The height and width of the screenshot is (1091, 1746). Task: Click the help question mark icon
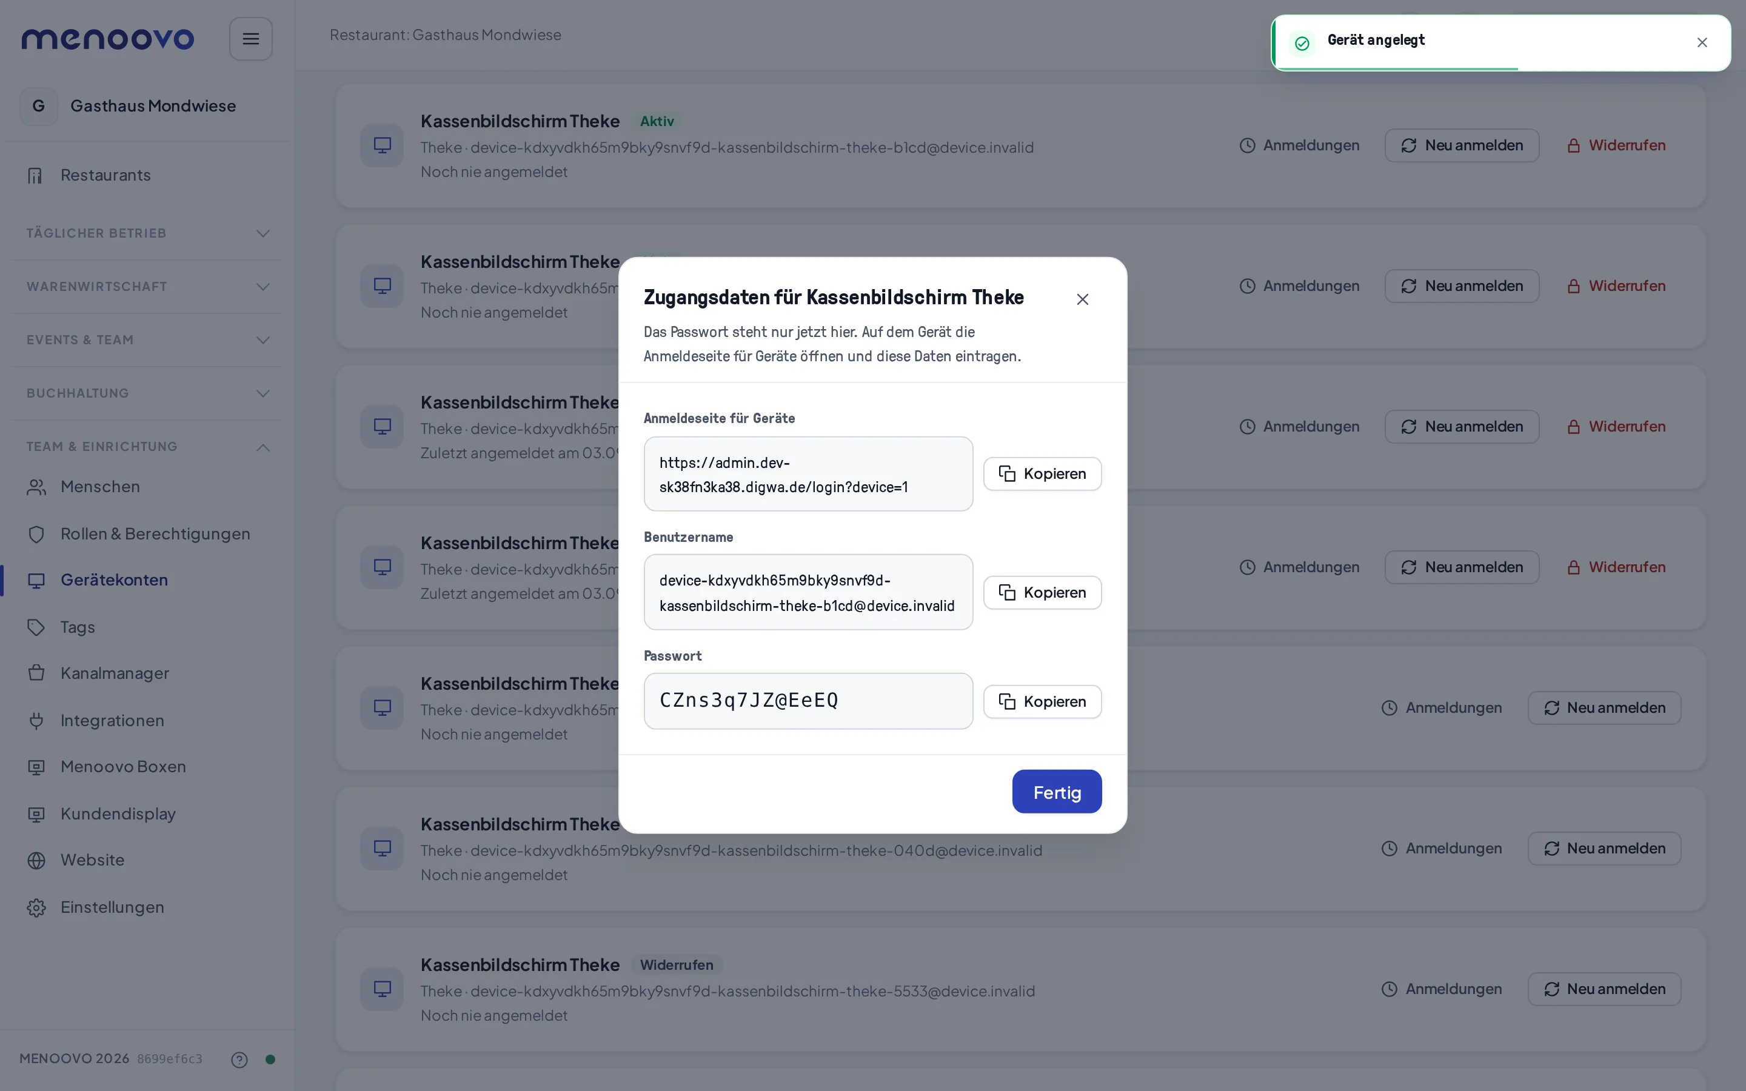(239, 1059)
